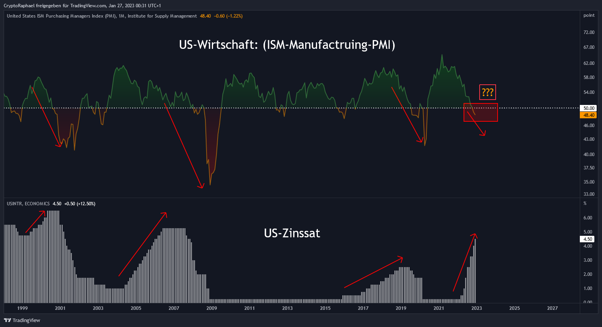Click the USINTR, ECONOMICS legend label
This screenshot has width=602, height=327.
tap(28, 204)
